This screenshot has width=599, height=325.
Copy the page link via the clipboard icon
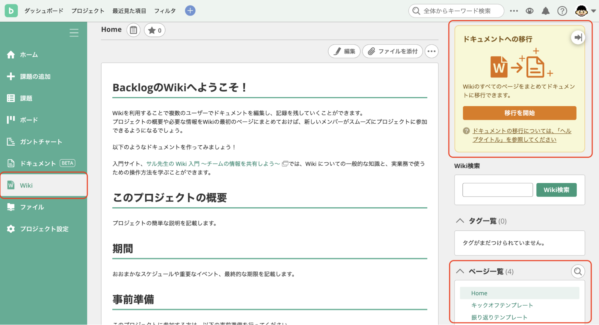point(133,30)
